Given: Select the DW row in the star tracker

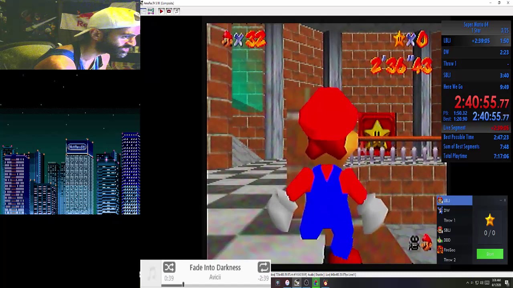Looking at the screenshot, I should tap(454, 210).
